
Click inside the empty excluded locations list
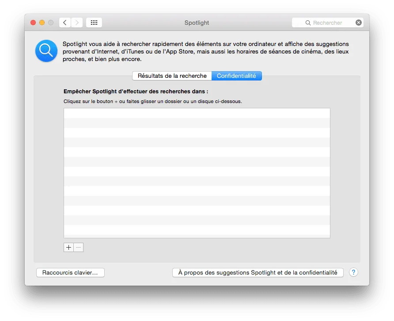click(x=197, y=173)
